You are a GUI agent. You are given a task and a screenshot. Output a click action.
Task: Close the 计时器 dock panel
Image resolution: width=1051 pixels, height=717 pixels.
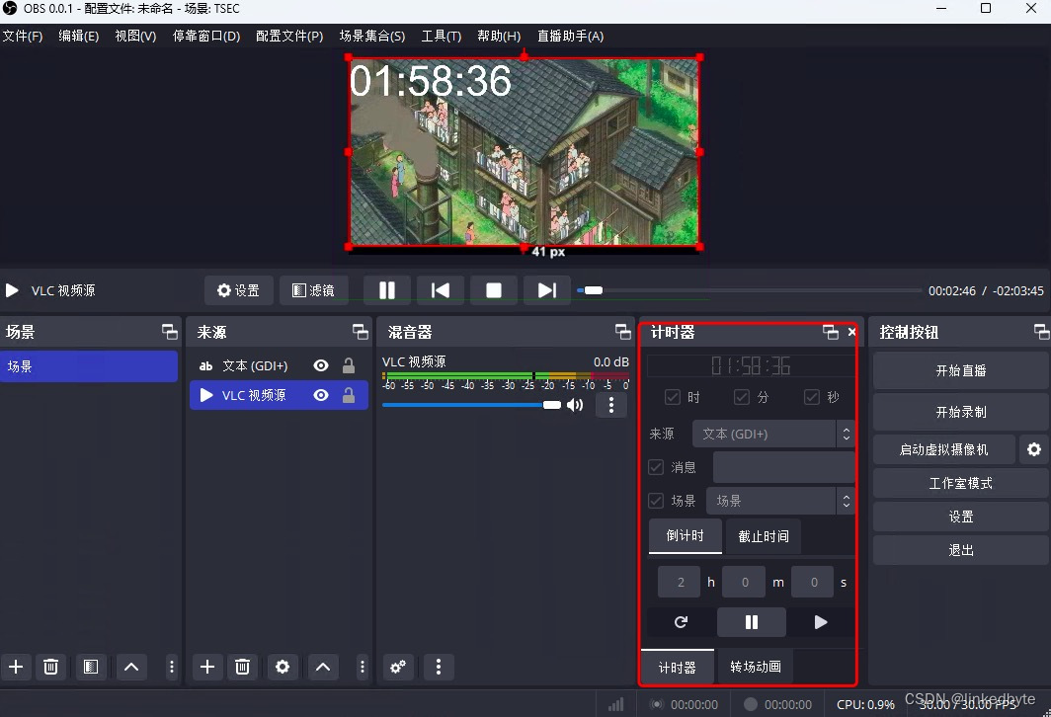[x=851, y=332]
